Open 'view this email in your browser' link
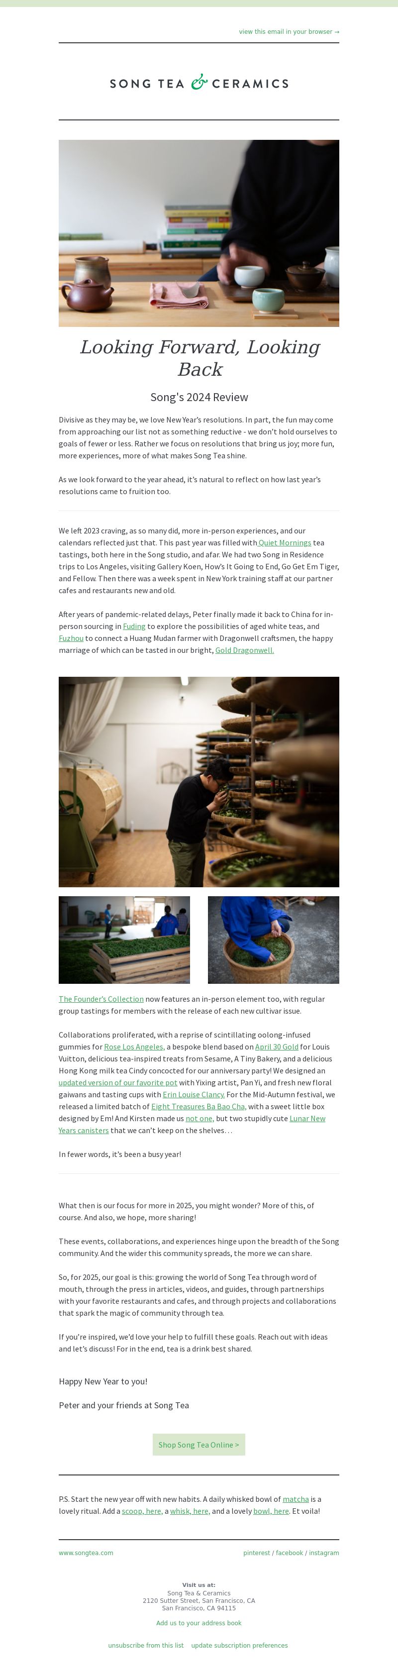This screenshot has width=398, height=1678. click(289, 31)
